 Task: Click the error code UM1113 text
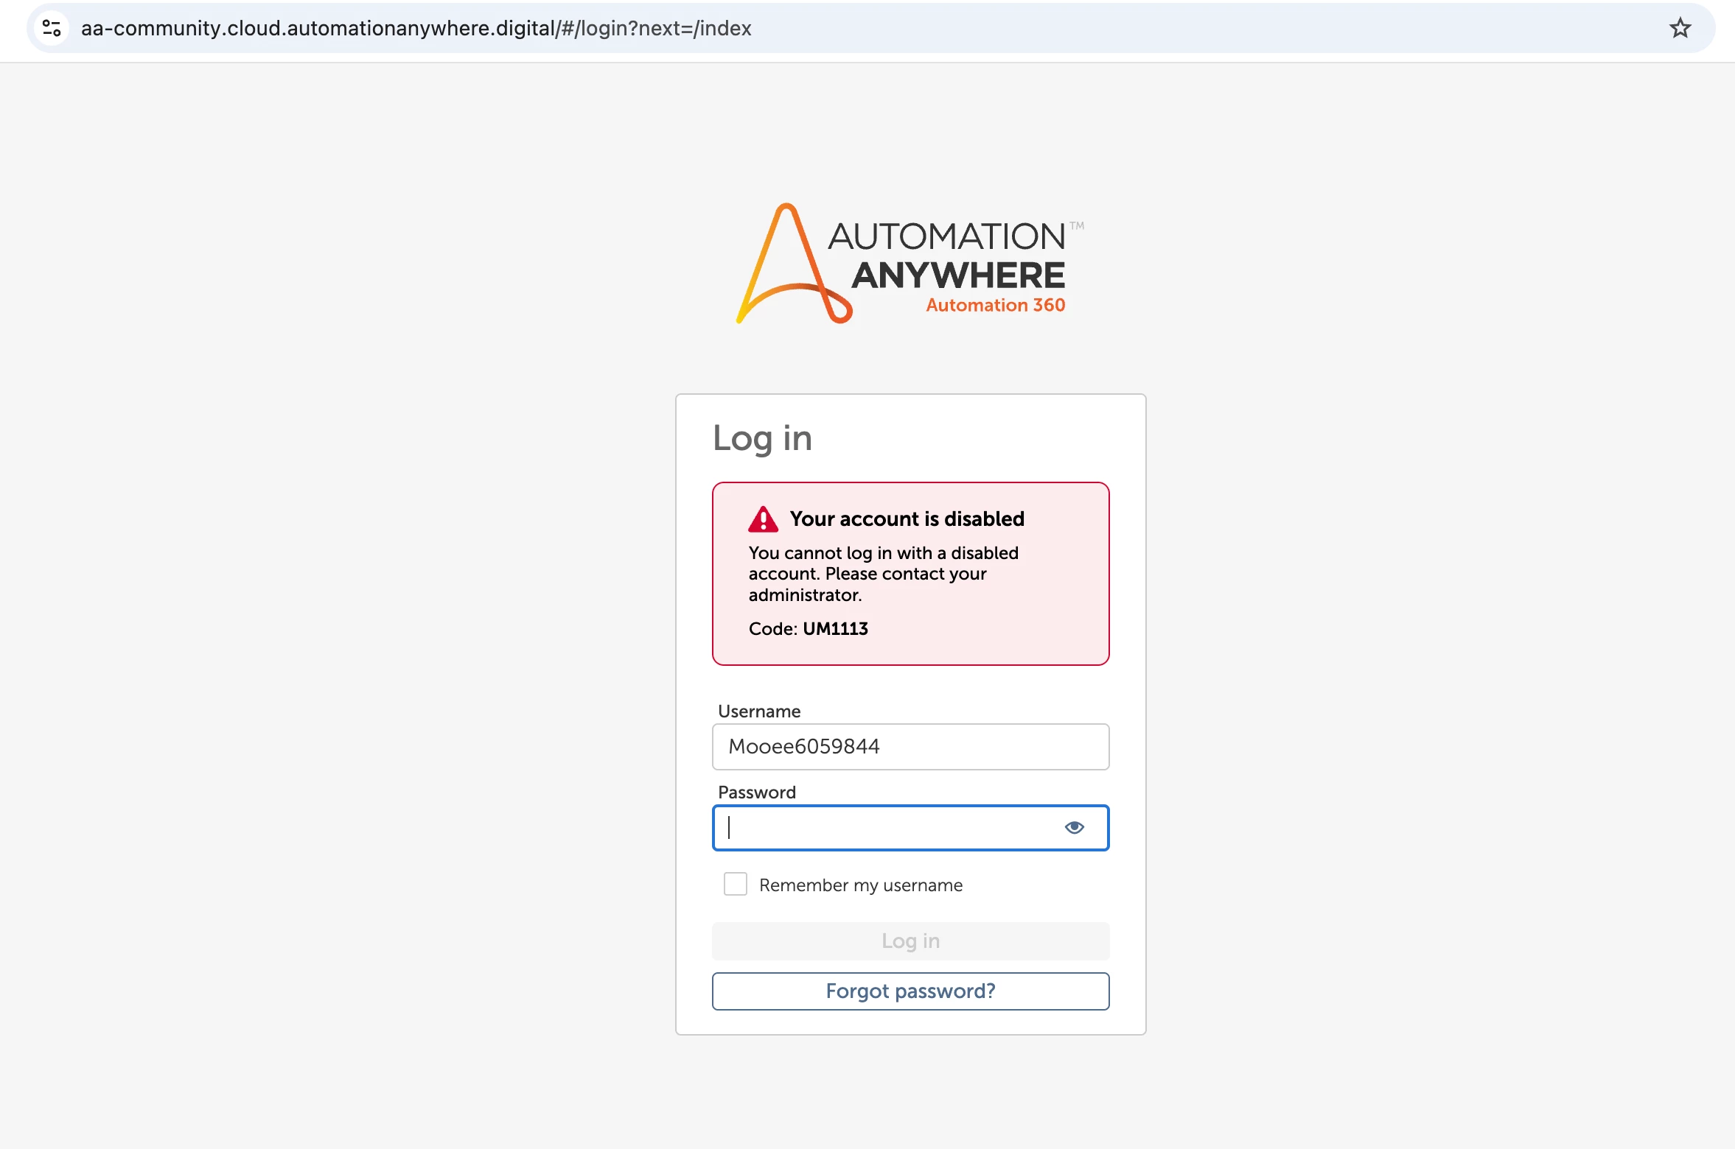[835, 629]
